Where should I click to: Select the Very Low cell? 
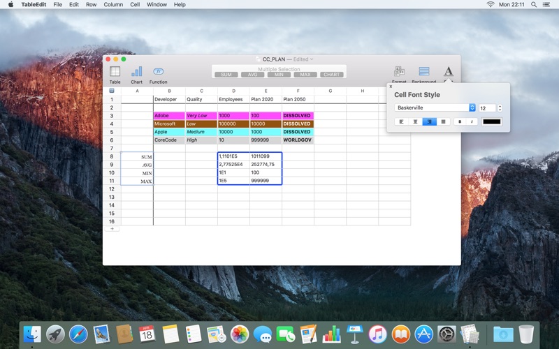click(201, 116)
